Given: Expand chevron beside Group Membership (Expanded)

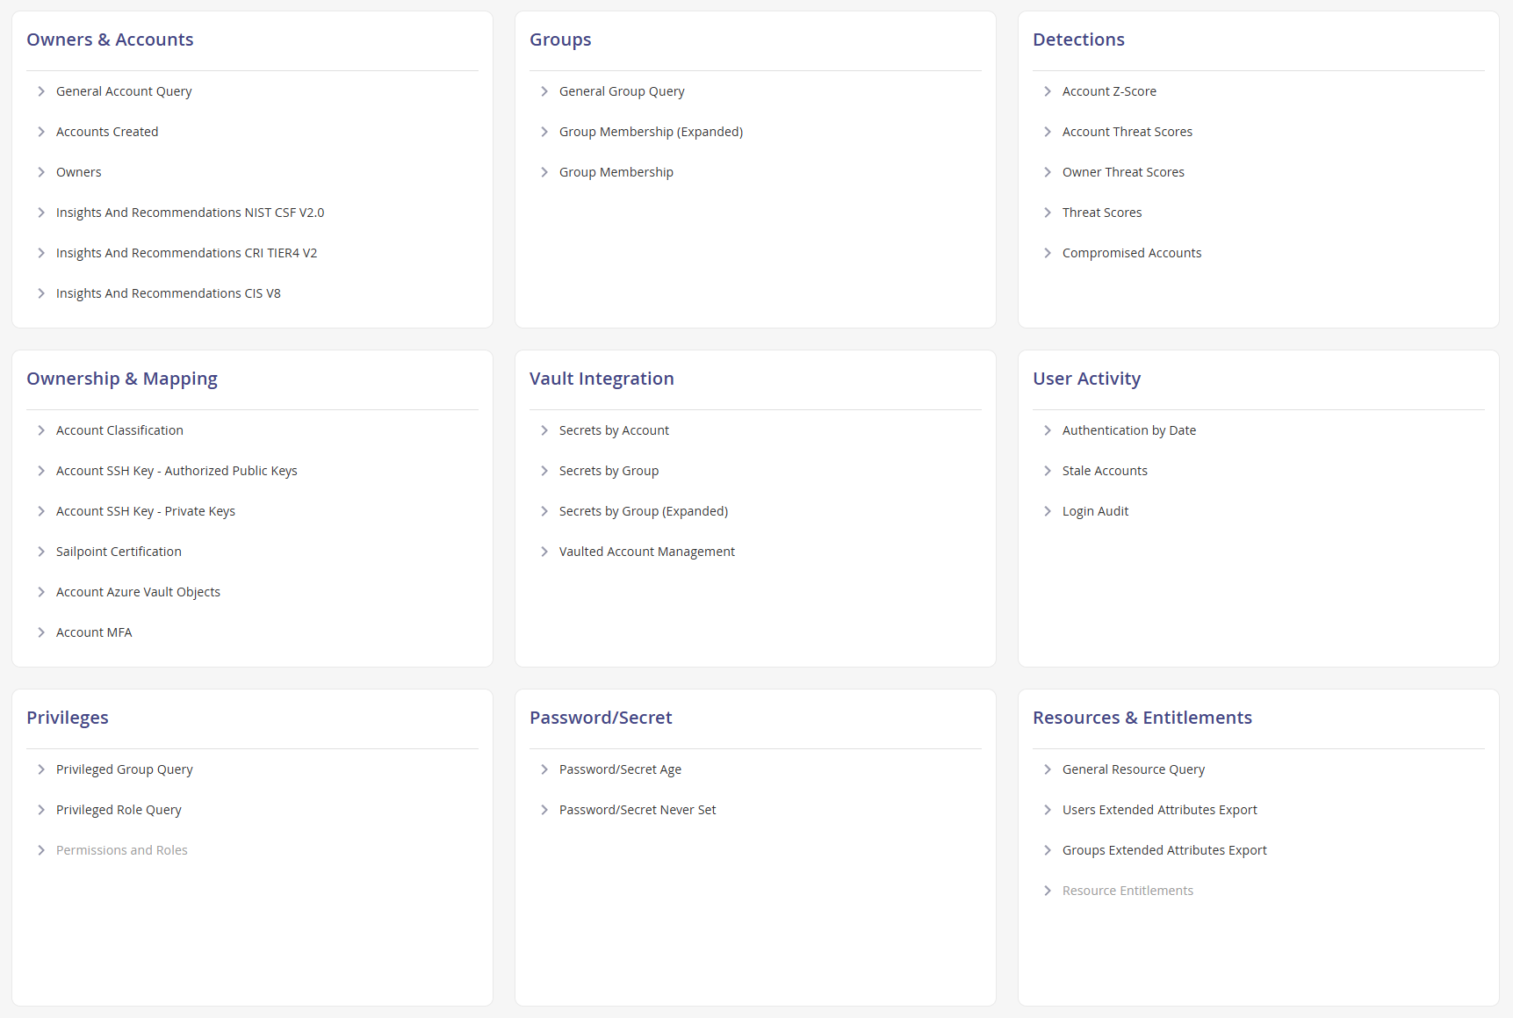Looking at the screenshot, I should 544,132.
